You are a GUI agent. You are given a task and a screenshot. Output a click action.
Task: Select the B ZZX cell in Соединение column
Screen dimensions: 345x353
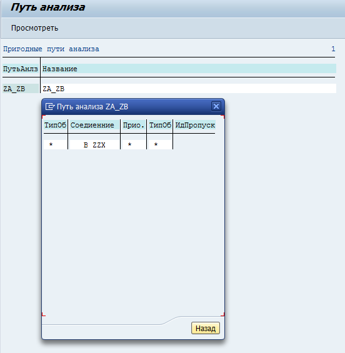(x=94, y=145)
